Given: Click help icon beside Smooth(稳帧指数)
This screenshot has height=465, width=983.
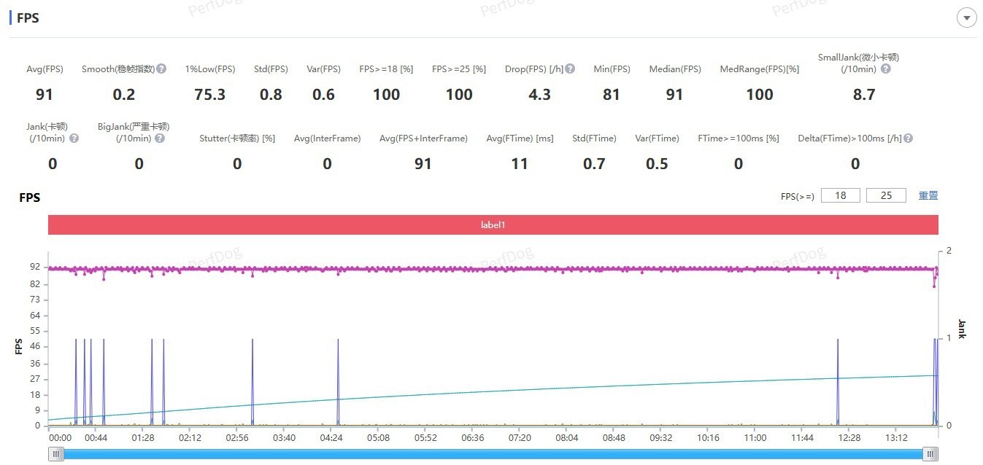Looking at the screenshot, I should click(161, 69).
